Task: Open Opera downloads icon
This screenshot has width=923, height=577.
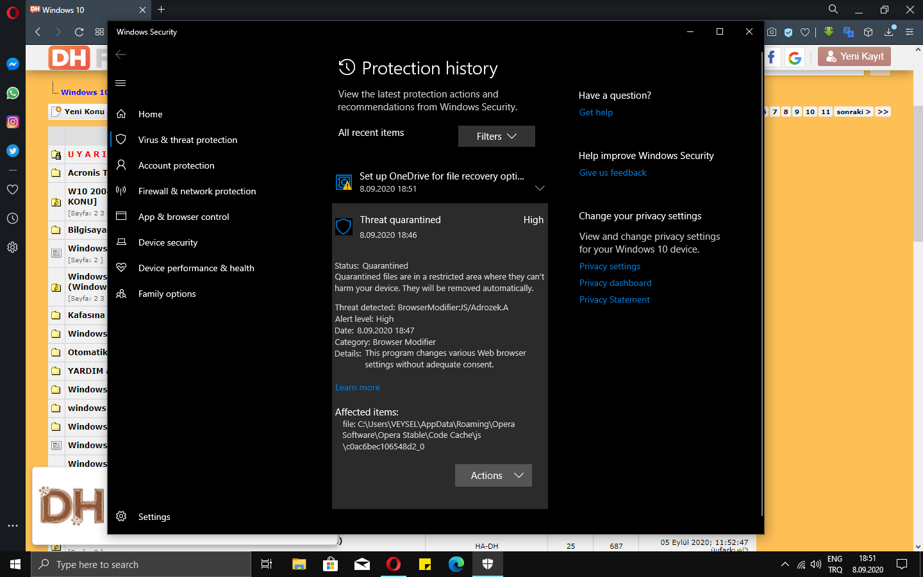Action: 889,32
